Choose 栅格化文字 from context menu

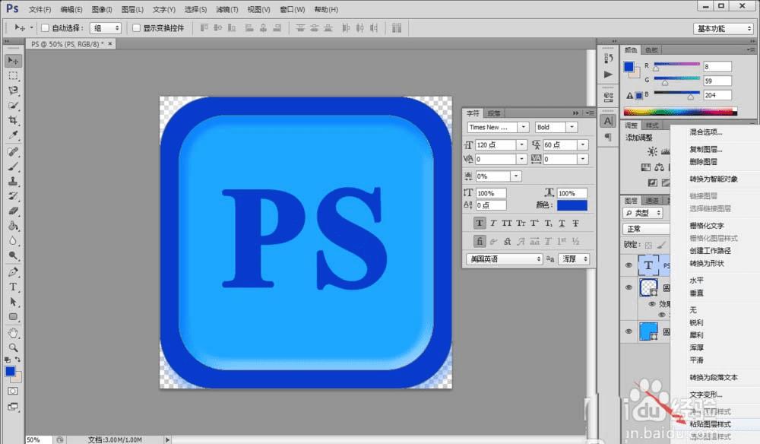tap(707, 225)
